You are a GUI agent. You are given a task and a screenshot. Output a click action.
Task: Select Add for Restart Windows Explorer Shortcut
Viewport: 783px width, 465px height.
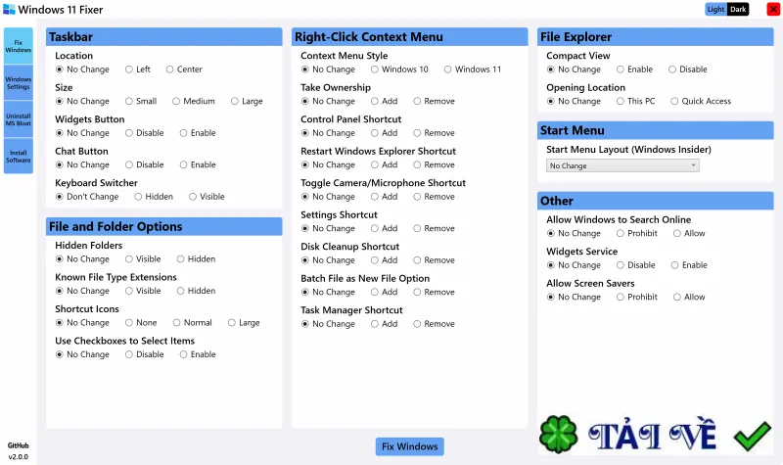pyautogui.click(x=385, y=164)
